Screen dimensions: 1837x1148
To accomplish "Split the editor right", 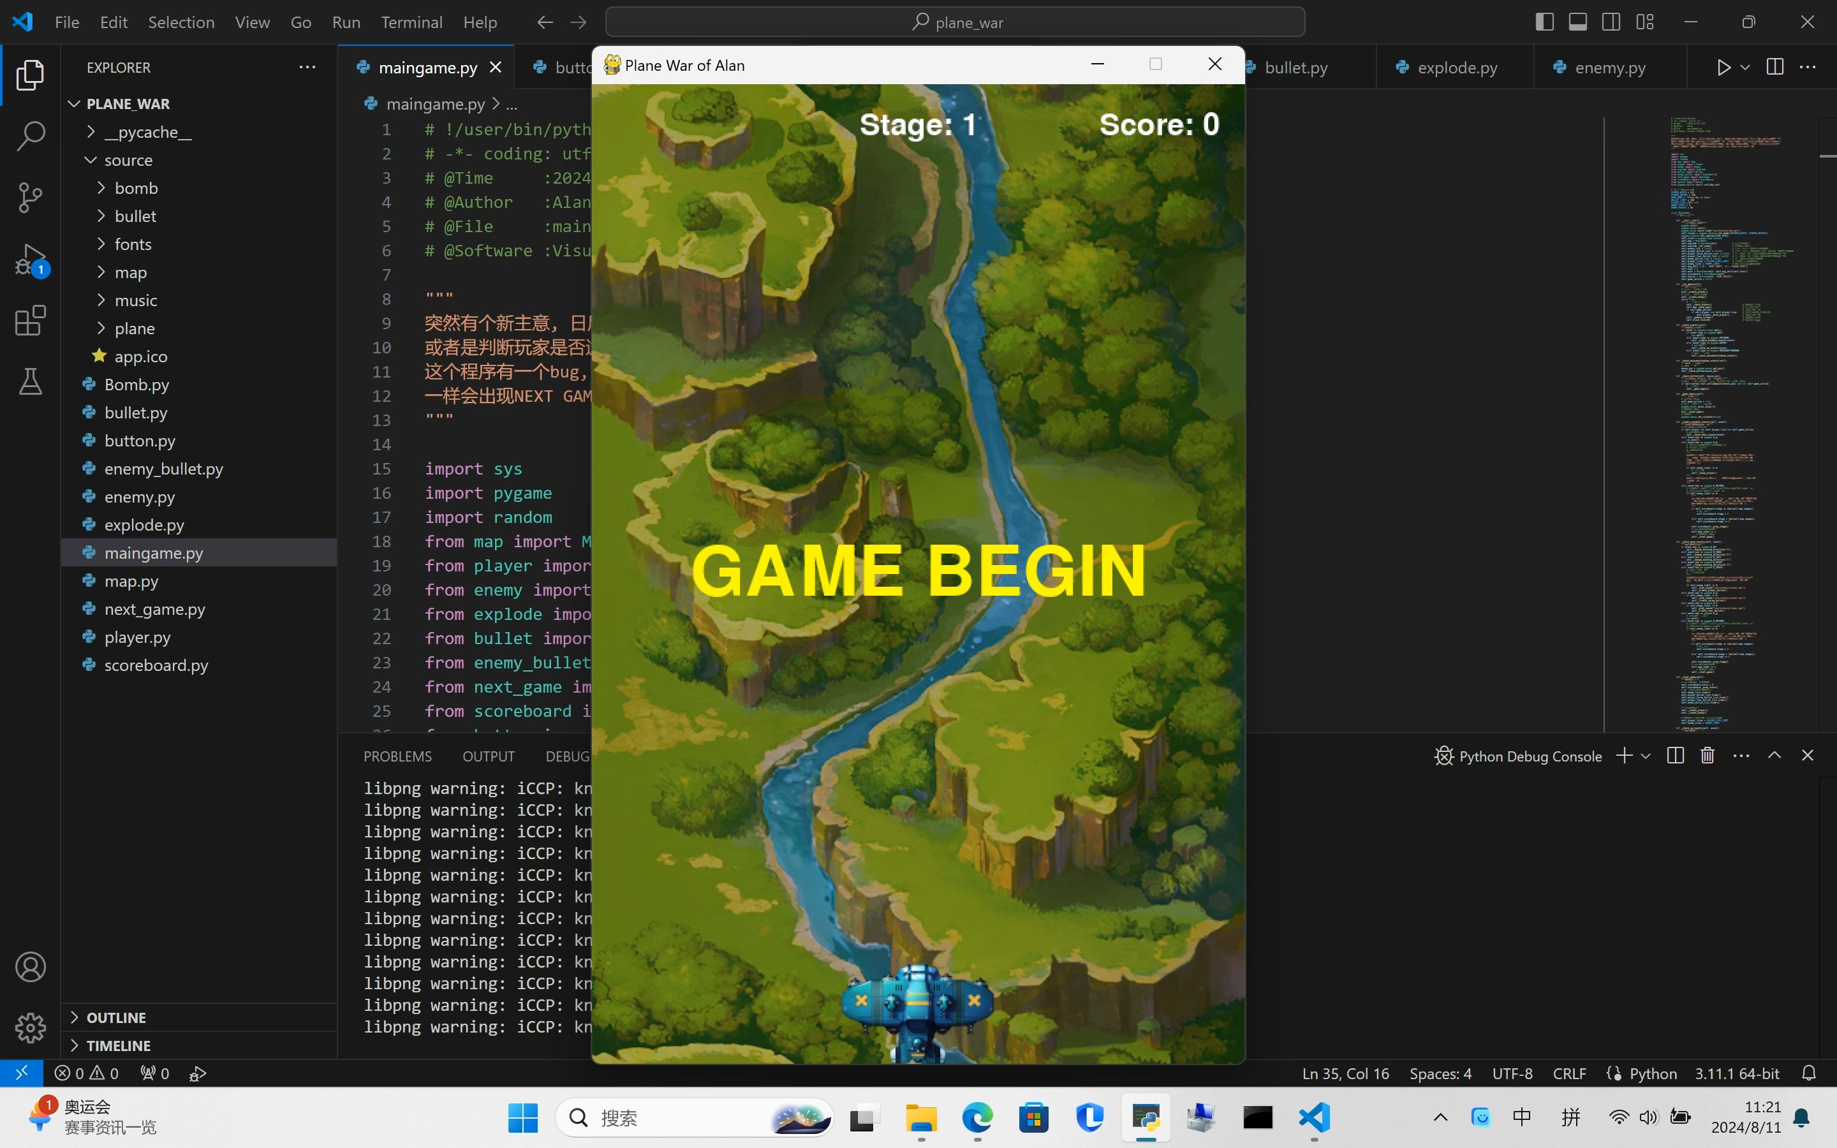I will (1774, 67).
